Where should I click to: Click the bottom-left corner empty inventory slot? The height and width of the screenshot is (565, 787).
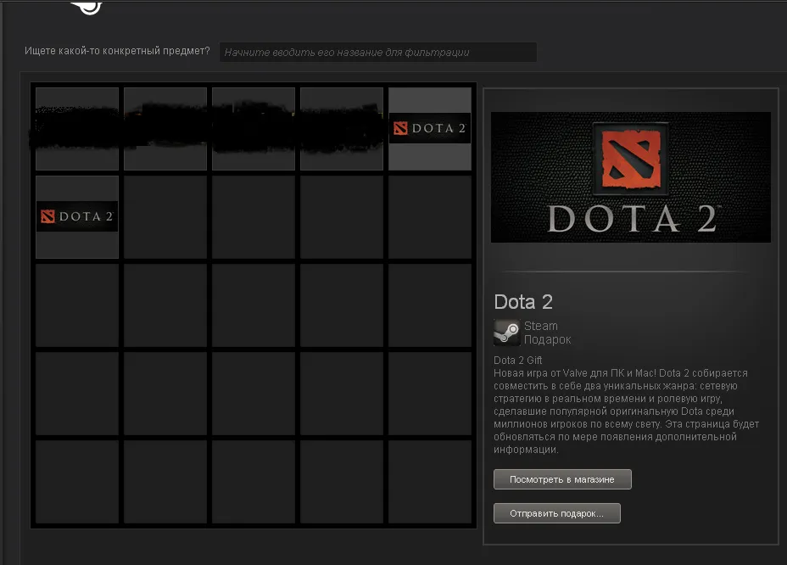click(77, 482)
